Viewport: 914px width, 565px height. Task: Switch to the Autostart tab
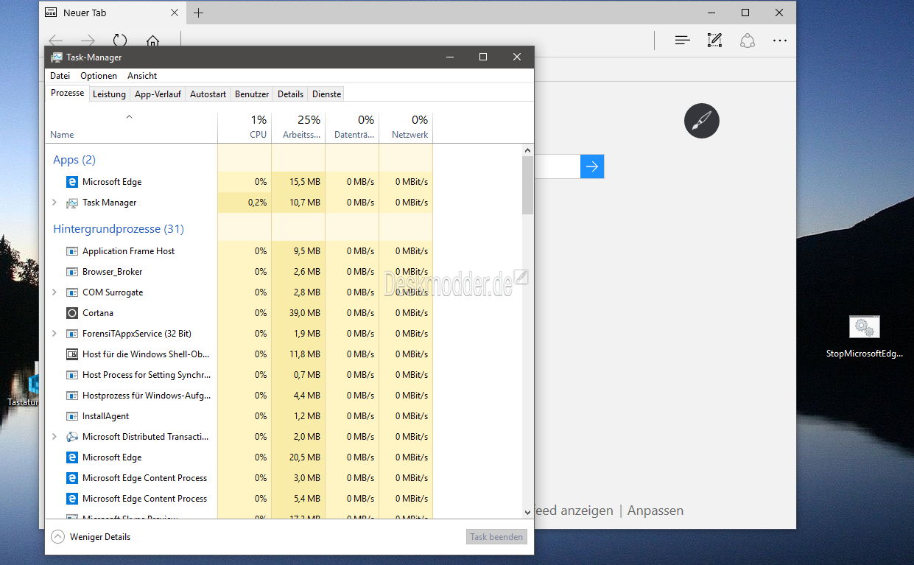tap(208, 94)
